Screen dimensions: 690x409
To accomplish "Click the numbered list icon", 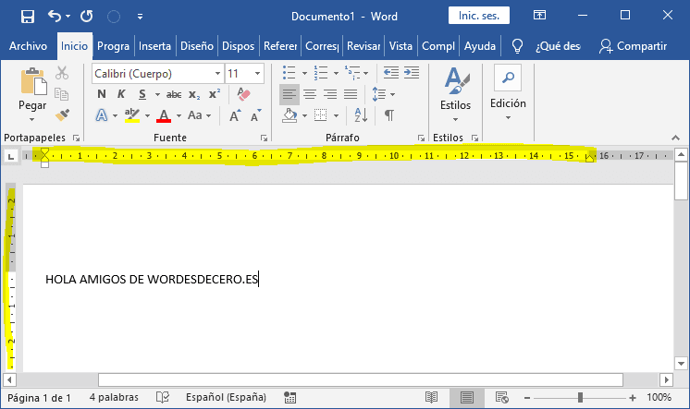I will pyautogui.click(x=321, y=73).
